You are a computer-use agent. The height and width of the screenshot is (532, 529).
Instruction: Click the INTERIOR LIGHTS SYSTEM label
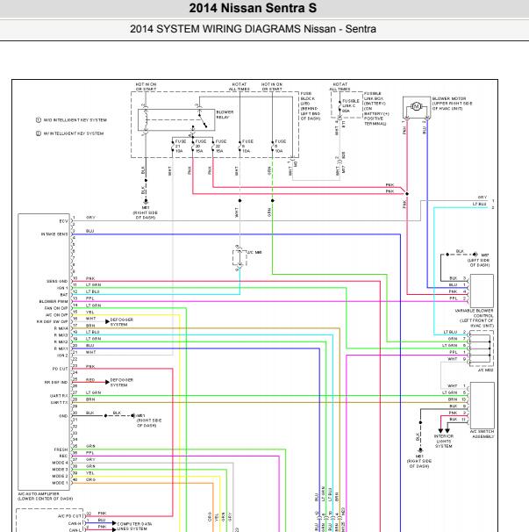point(444,441)
